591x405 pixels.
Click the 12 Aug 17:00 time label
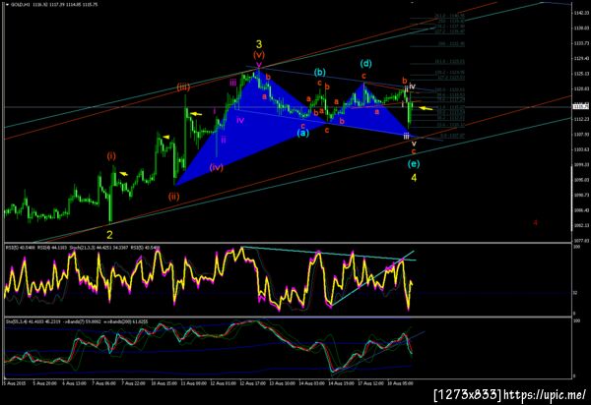(x=252, y=383)
